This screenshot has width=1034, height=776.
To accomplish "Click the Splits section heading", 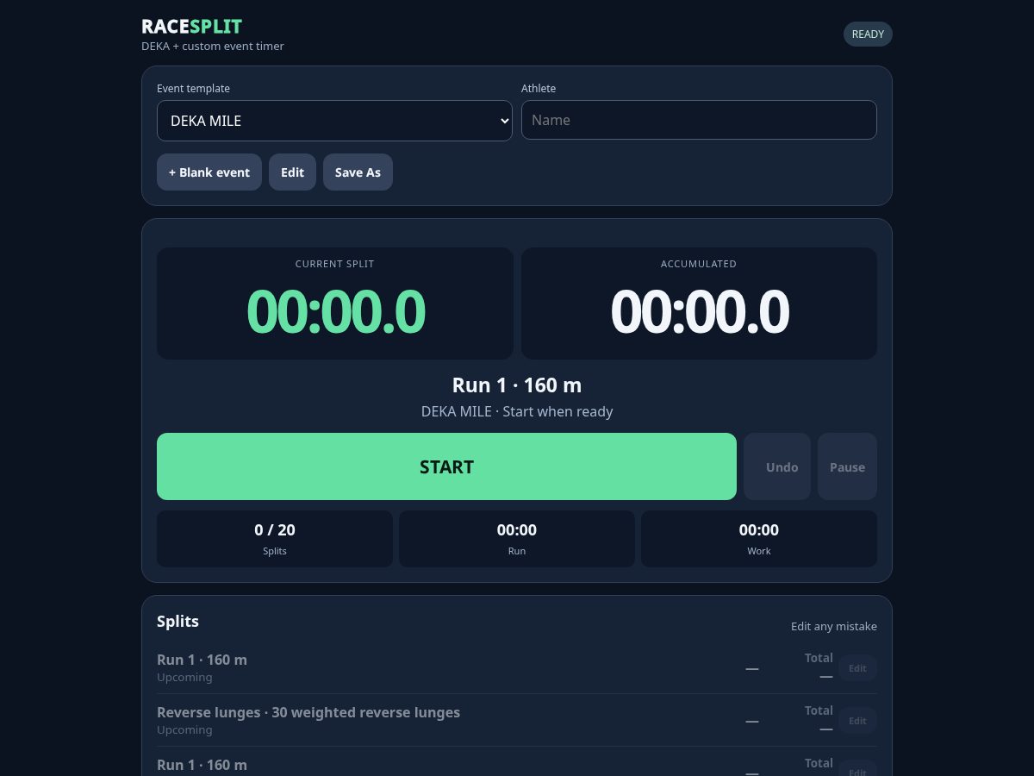I will pyautogui.click(x=178, y=621).
